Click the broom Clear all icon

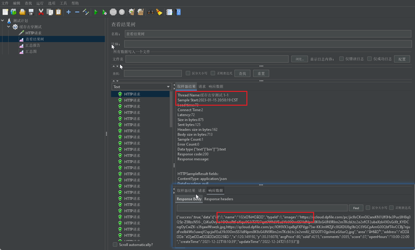[159, 12]
